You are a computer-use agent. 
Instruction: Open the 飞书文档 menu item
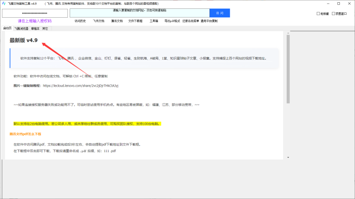[99, 21]
